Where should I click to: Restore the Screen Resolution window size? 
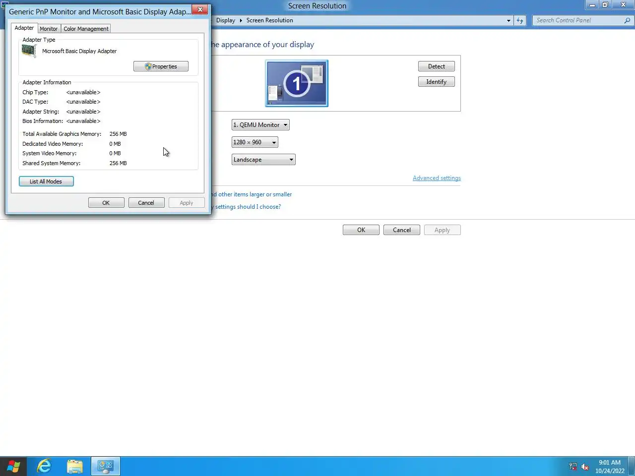(605, 5)
